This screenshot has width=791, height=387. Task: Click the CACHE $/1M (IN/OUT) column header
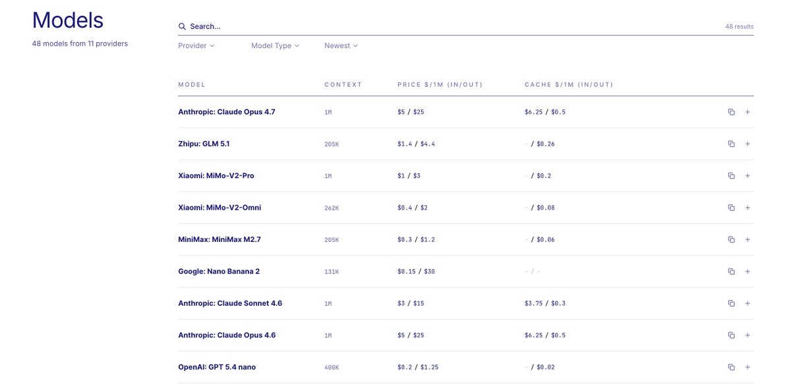(x=569, y=84)
